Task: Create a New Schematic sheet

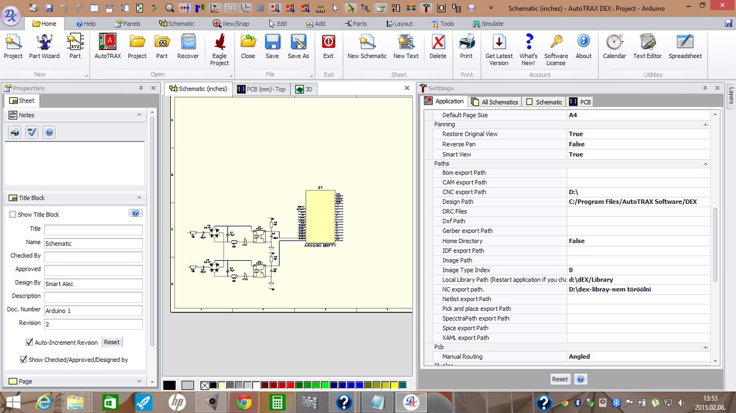Action: (x=367, y=47)
